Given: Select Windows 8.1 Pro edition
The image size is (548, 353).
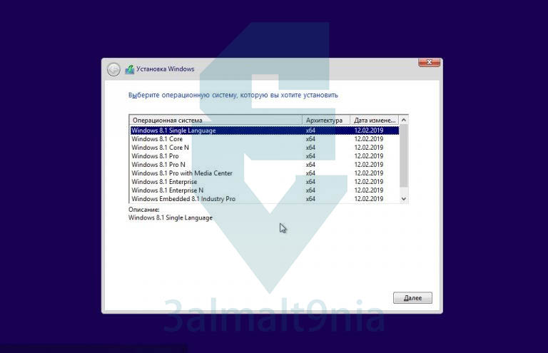Looking at the screenshot, I should click(x=265, y=156).
